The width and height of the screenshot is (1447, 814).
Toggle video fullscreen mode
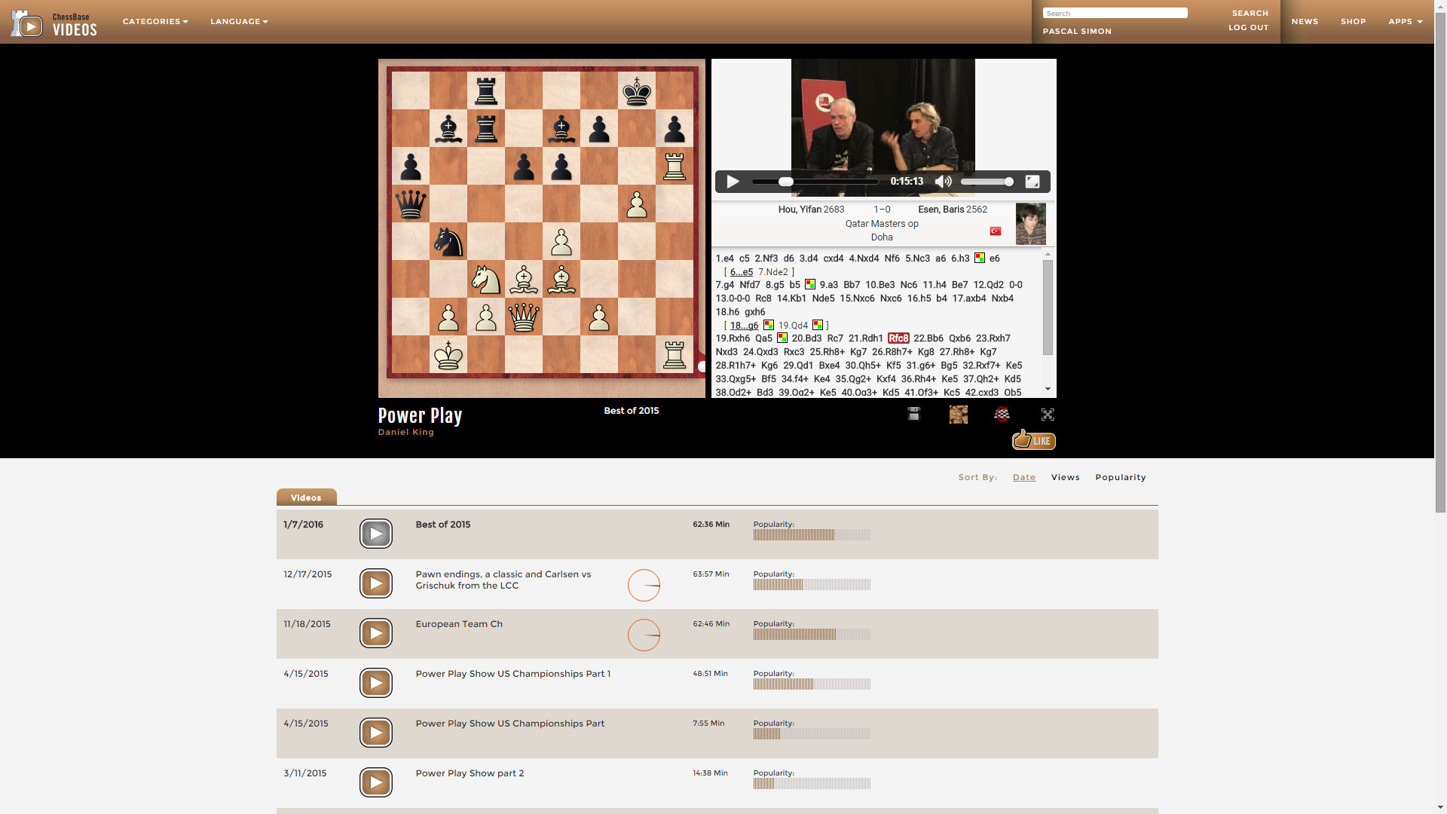[x=1032, y=181]
